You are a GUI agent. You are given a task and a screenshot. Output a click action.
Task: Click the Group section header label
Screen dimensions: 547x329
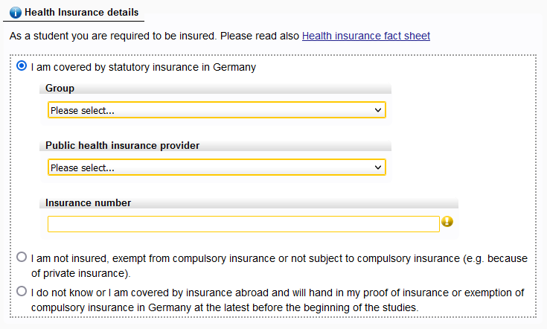[x=60, y=89]
